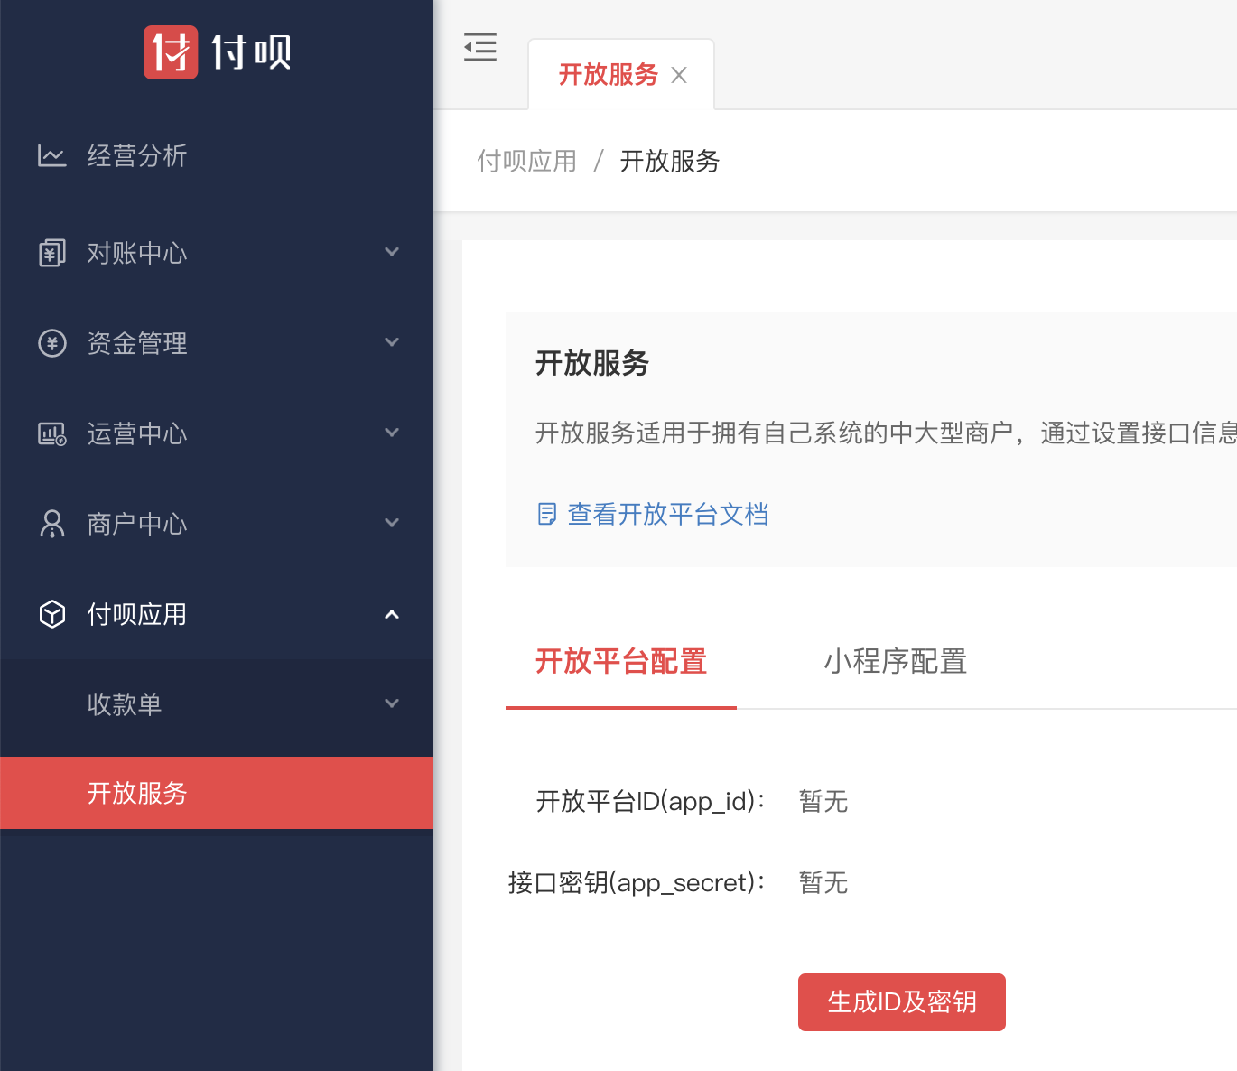Open the 对账中心 menu item
This screenshot has width=1237, height=1071.
pos(217,253)
